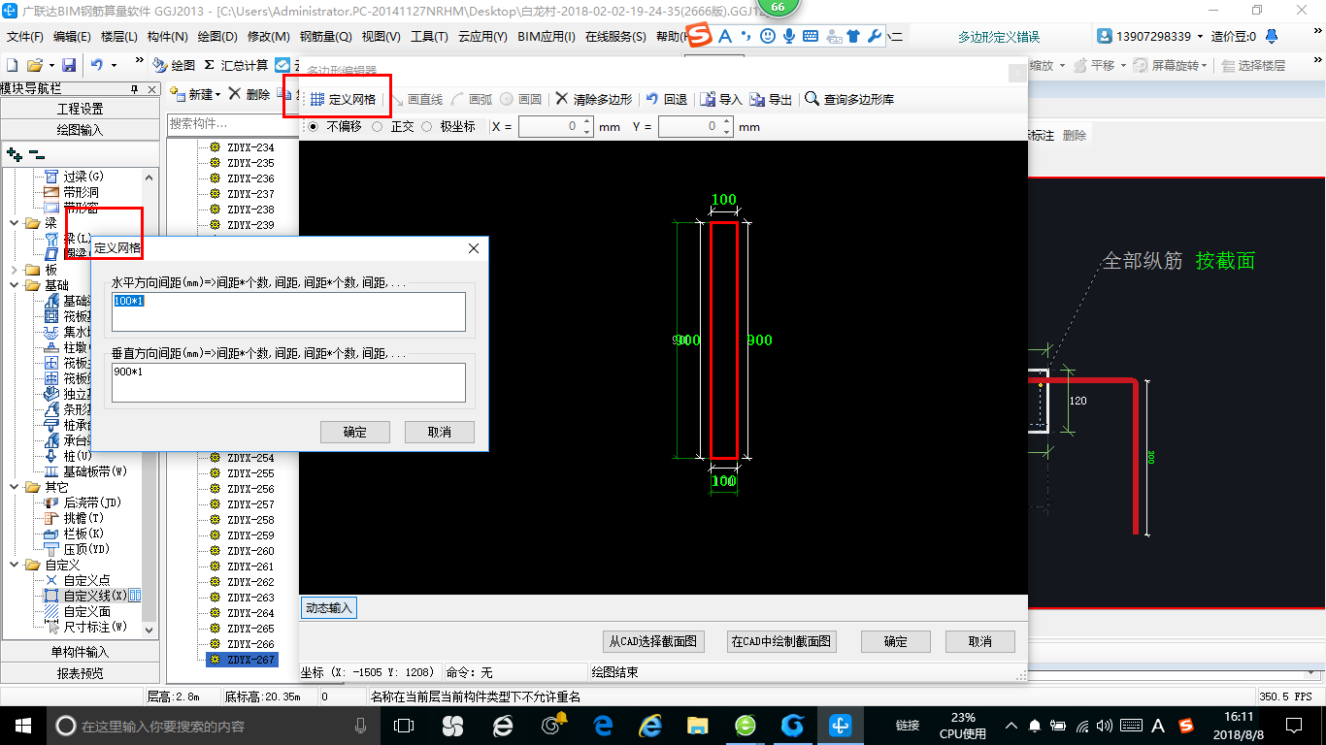Viewport: 1326px width, 745px height.
Task: Click the open folder icon in main toolbar
Action: coord(34,65)
